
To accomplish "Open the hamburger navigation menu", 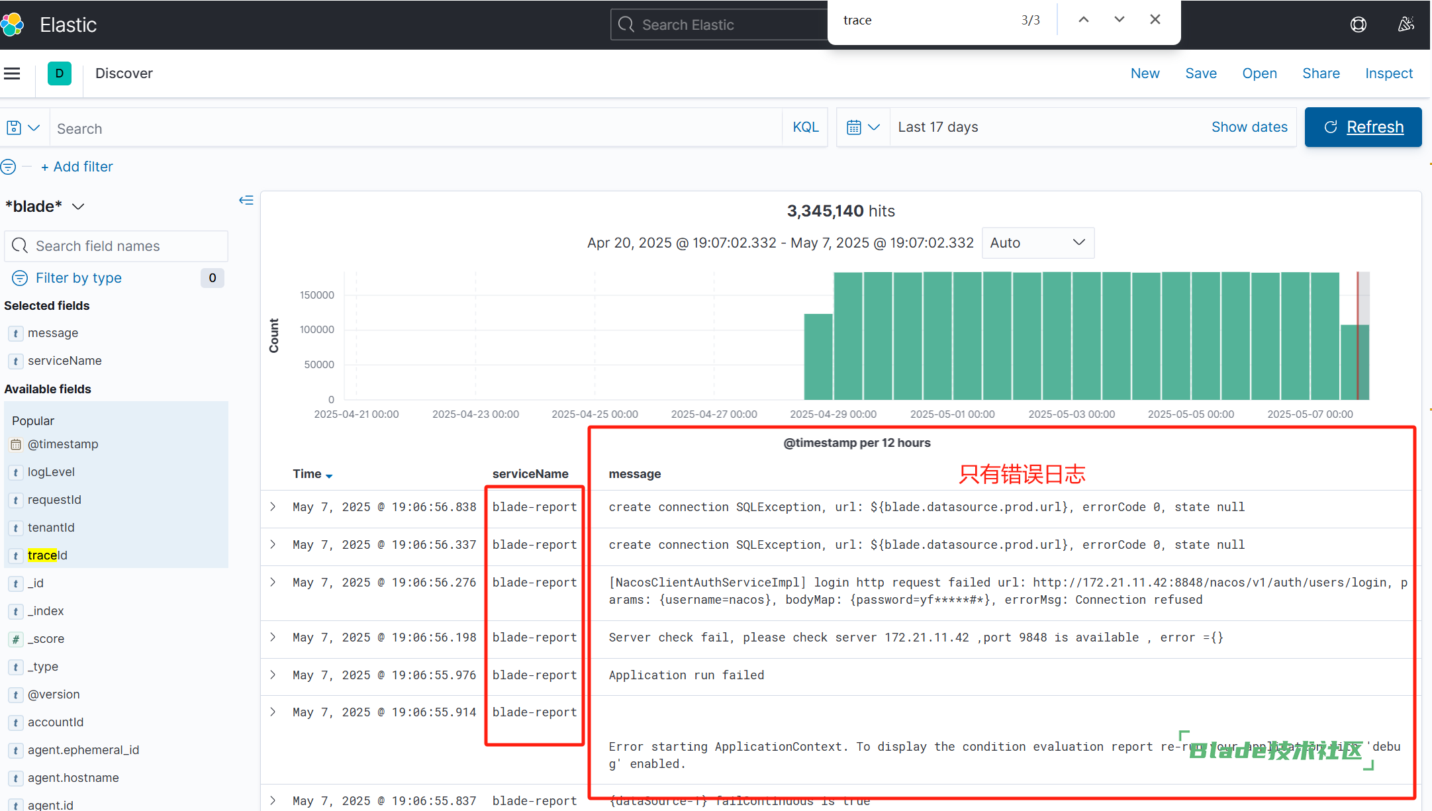I will click(x=12, y=73).
